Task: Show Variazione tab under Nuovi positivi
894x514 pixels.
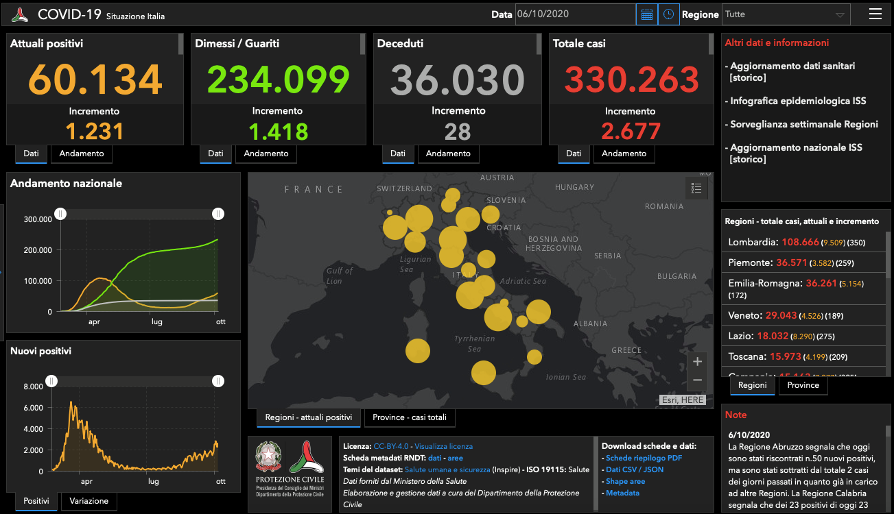Action: 89,501
